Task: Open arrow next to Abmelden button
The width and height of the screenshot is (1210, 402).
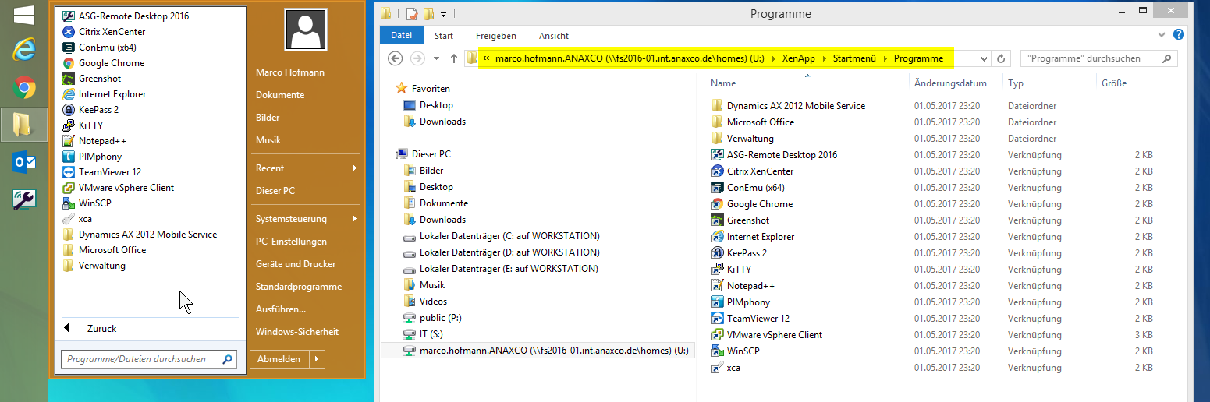Action: 317,359
